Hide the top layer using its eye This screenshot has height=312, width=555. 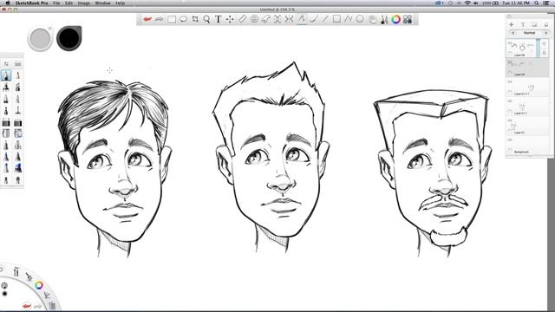point(510,43)
